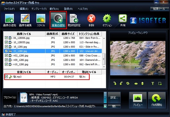Click the image list scroll down arrow
This screenshot has height=117, width=170.
[104, 67]
